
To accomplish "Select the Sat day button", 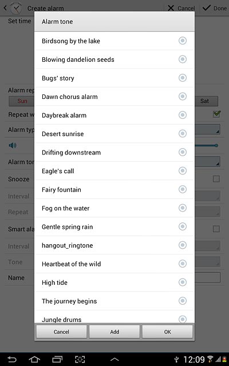I will [206, 101].
